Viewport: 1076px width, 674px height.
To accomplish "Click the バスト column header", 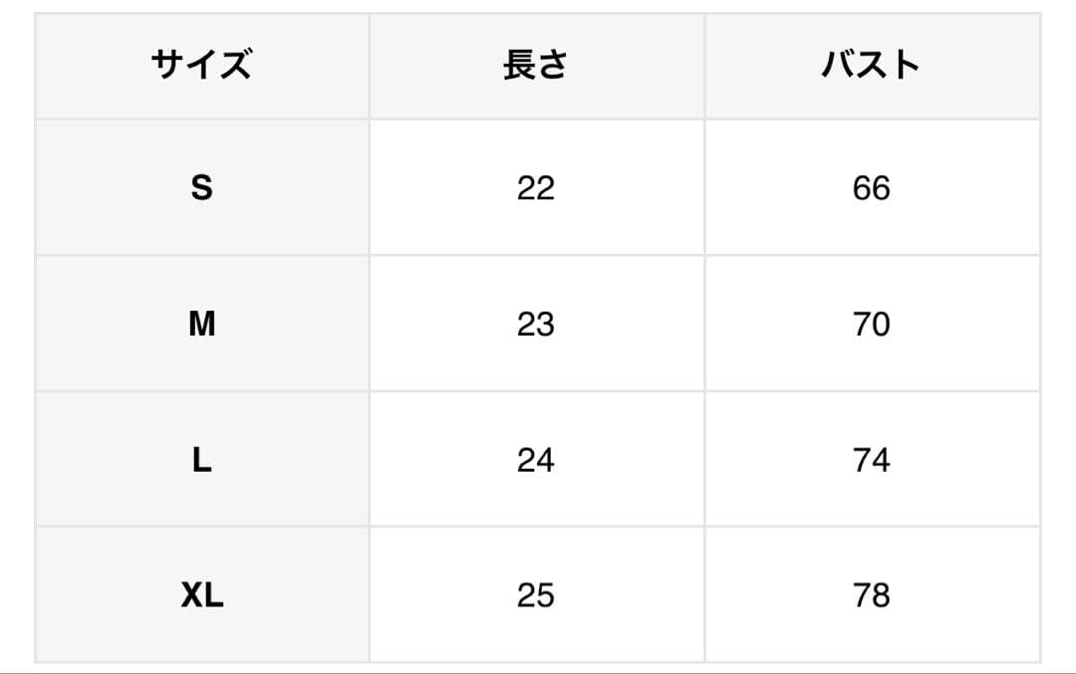I will pos(871,66).
